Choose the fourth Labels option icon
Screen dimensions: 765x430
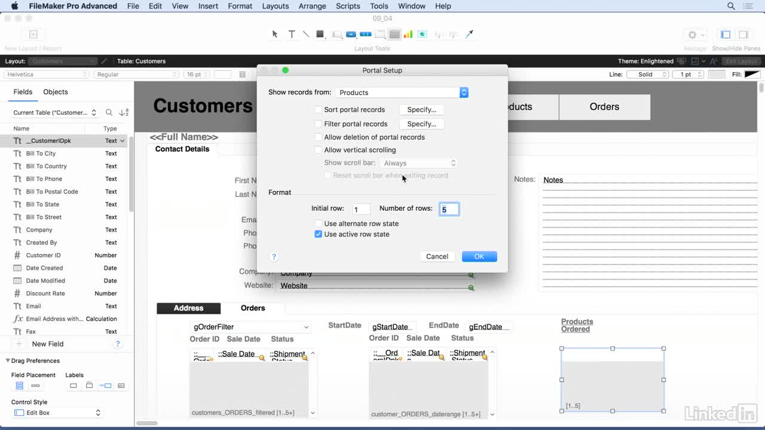pos(121,386)
